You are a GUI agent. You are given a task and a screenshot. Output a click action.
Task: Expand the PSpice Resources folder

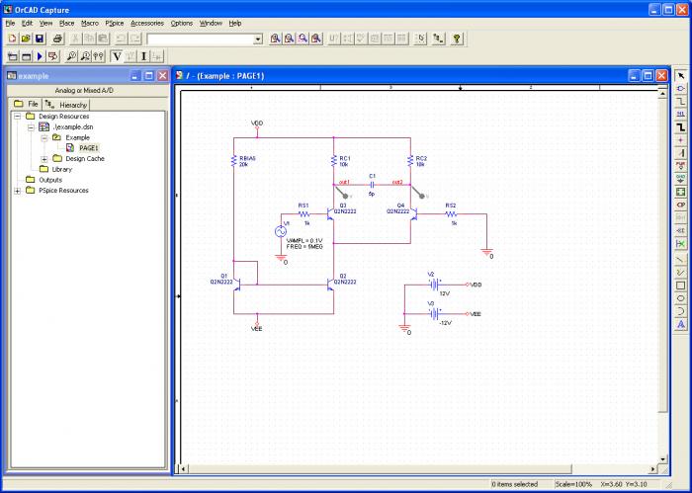[17, 191]
